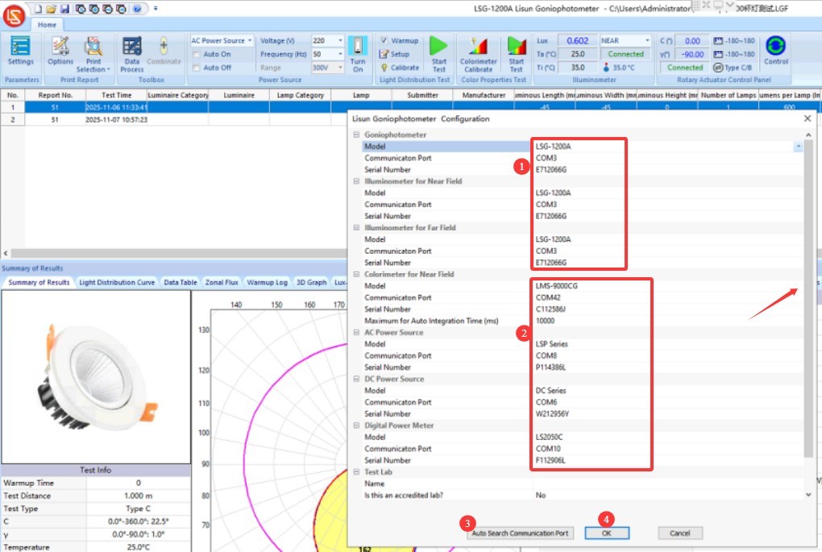Screen dimensions: 822x552
Task: Open the AC Power Source dropdown
Action: (250, 40)
